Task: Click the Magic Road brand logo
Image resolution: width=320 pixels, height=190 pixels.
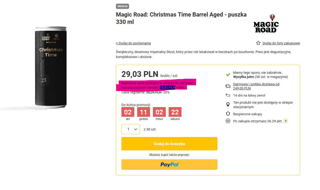Action: 266,23
